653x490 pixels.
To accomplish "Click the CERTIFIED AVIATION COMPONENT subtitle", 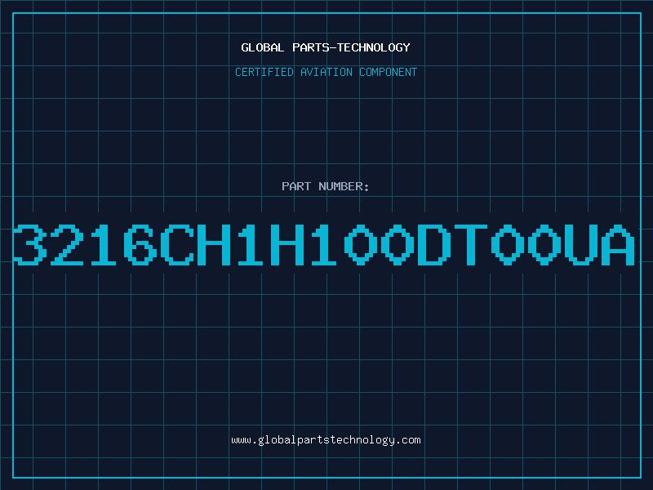I will click(x=326, y=72).
